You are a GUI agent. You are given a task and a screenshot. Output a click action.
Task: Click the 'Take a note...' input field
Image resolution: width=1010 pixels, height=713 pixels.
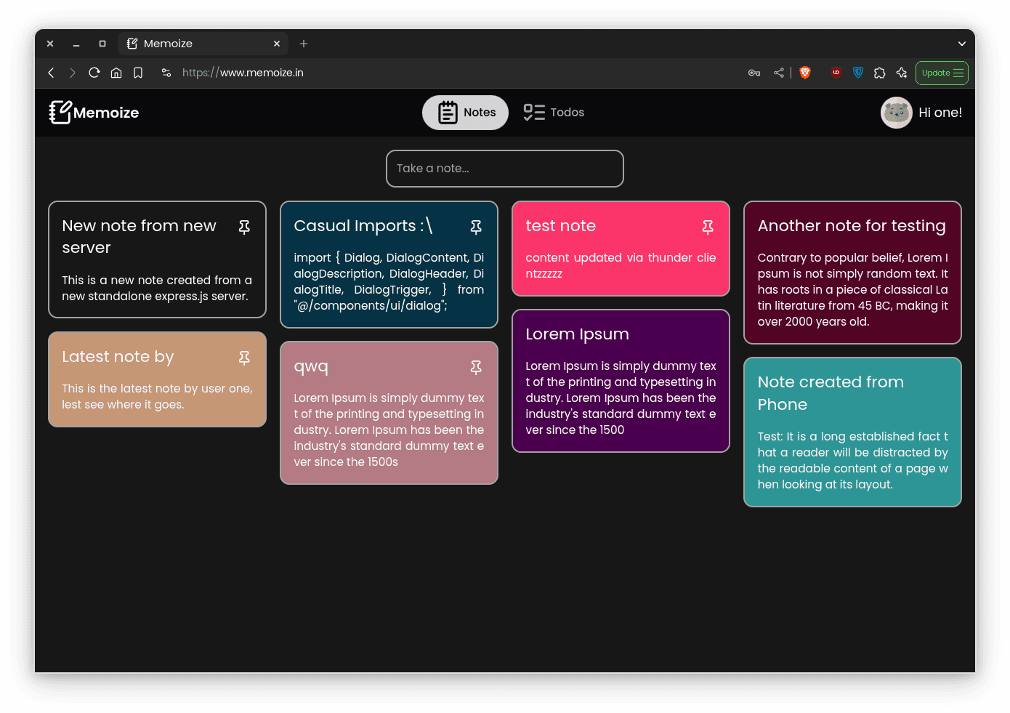click(504, 169)
